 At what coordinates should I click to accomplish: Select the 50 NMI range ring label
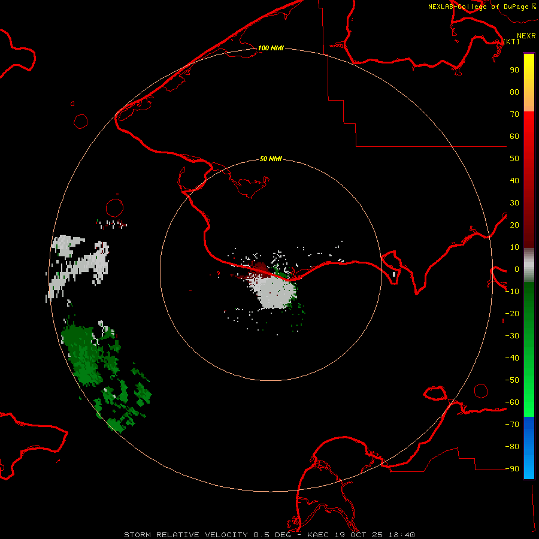point(271,159)
